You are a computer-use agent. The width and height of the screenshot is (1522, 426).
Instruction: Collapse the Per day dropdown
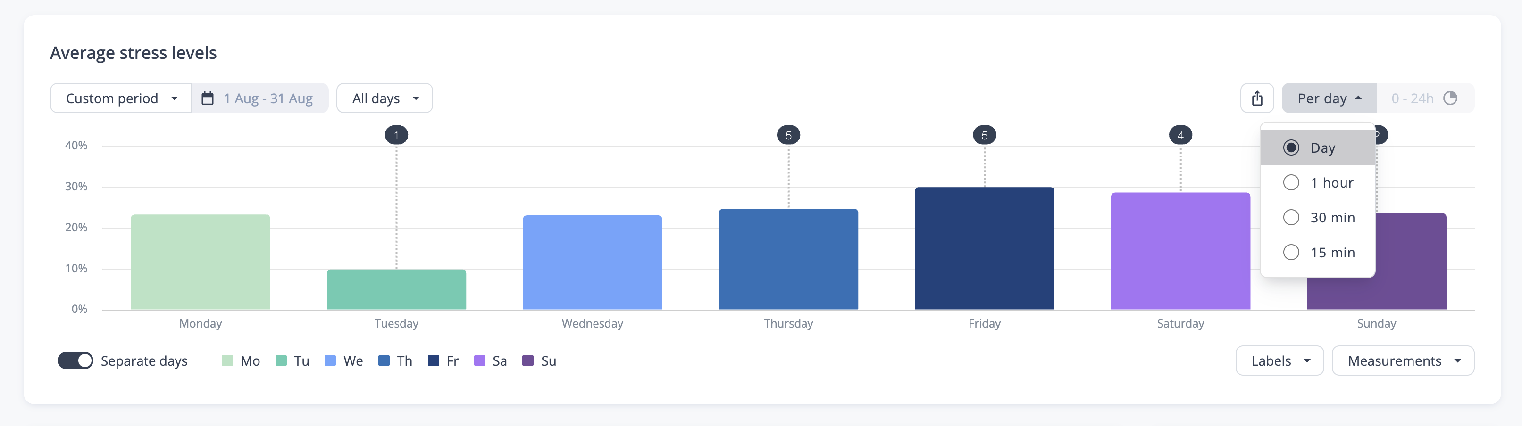coord(1329,98)
